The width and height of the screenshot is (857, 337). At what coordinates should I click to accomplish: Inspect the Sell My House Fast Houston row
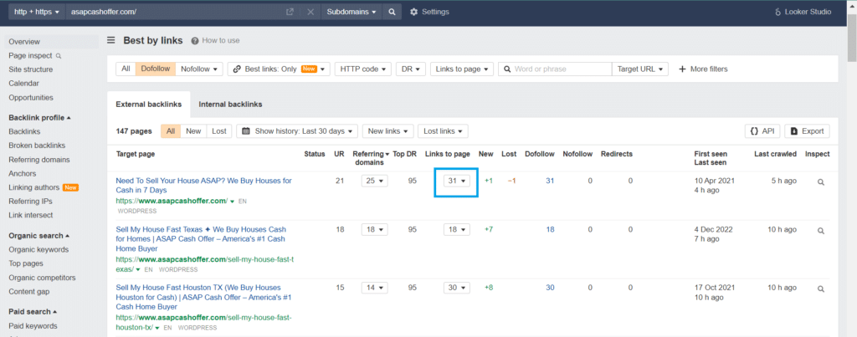[820, 289]
